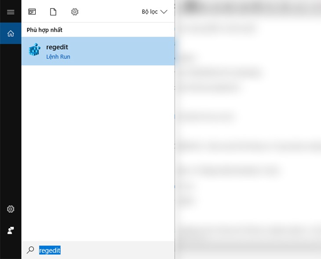Open search settings gear in left sidebar

coord(11,209)
